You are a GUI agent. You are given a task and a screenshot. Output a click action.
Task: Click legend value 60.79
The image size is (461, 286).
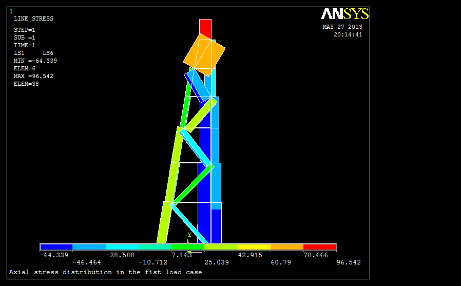(281, 262)
